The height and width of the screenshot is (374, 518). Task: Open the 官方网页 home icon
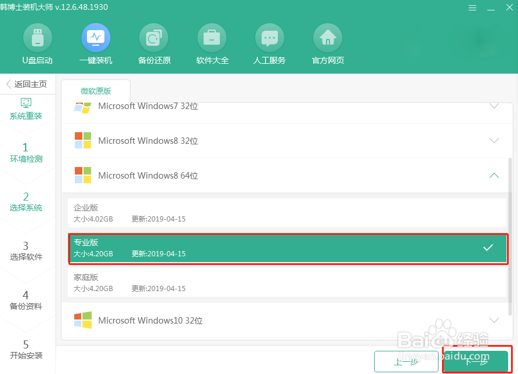pos(328,38)
